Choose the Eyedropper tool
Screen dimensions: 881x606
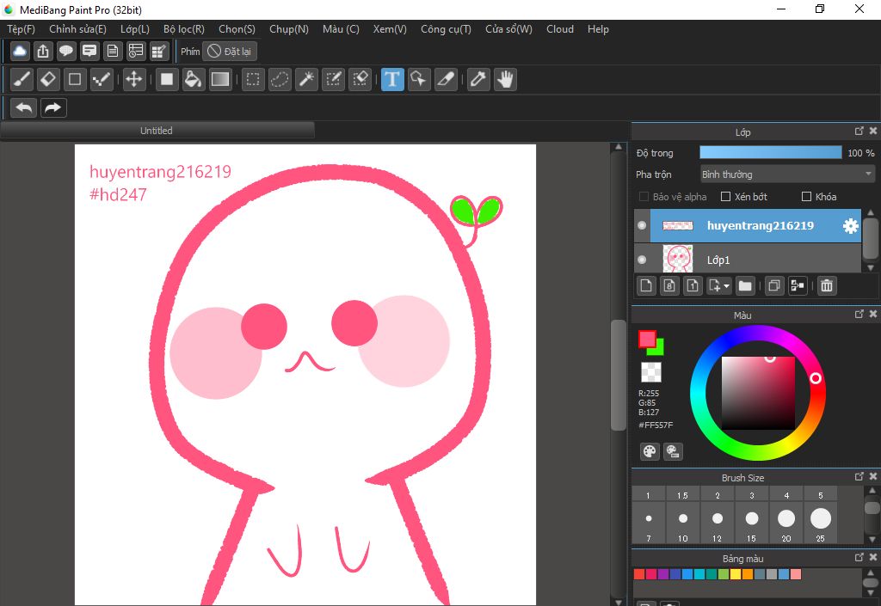pos(478,80)
